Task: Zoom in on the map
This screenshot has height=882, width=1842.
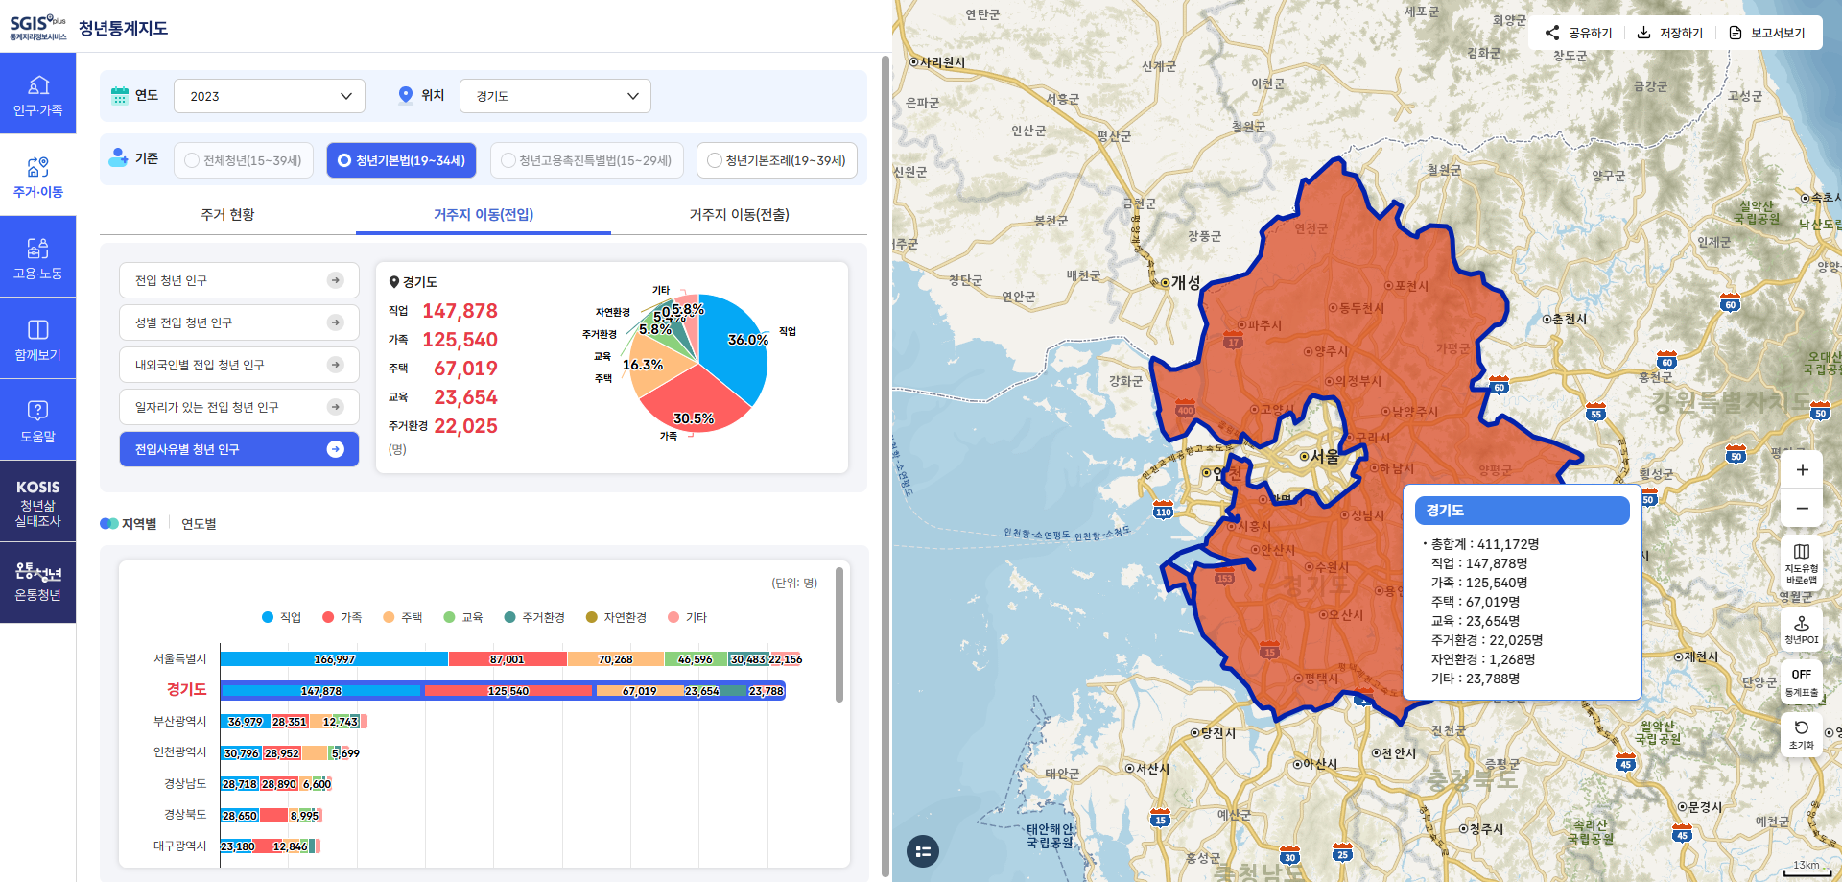Action: click(x=1802, y=470)
